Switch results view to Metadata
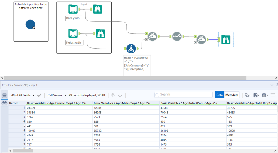The width and height of the screenshot is (278, 153). [x=232, y=95]
